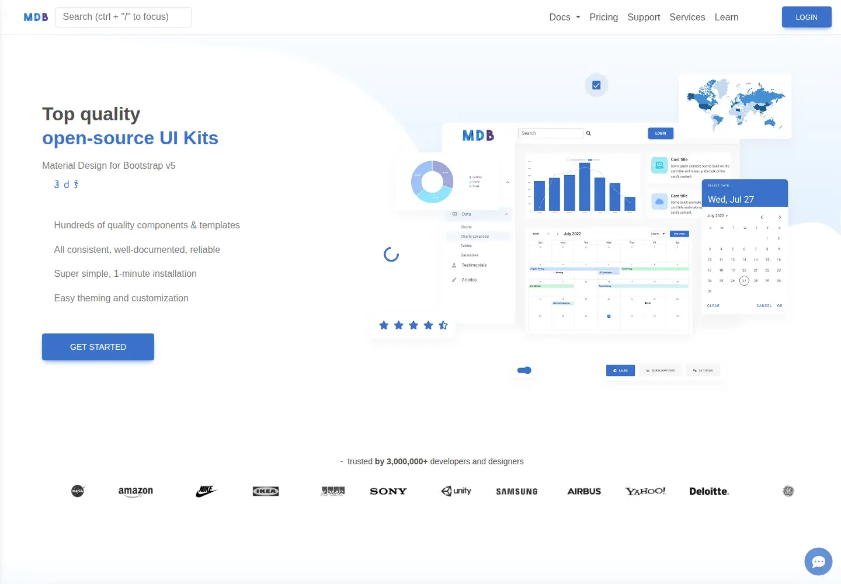This screenshot has height=584, width=841.
Task: Click the NASA logo
Action: click(x=78, y=491)
